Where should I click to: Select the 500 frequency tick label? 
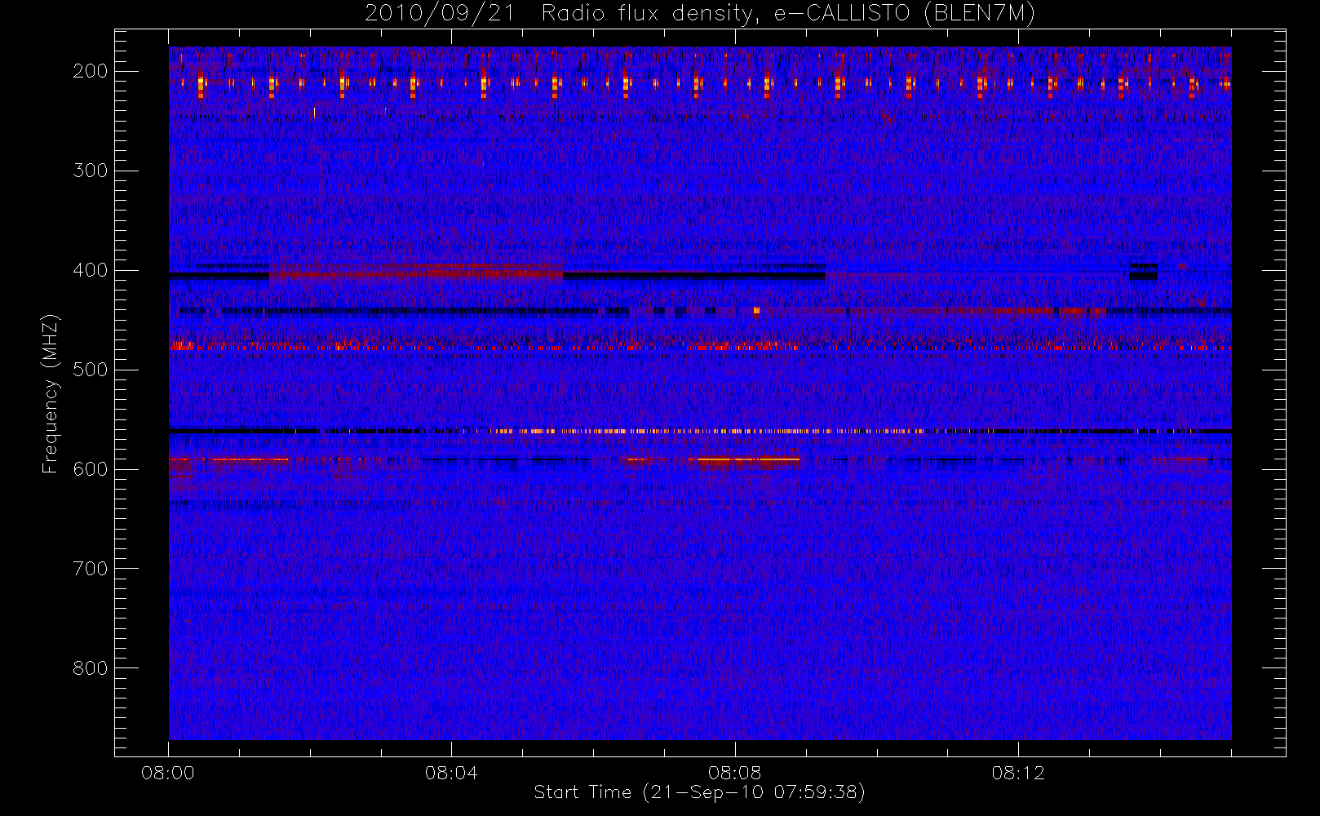point(90,370)
